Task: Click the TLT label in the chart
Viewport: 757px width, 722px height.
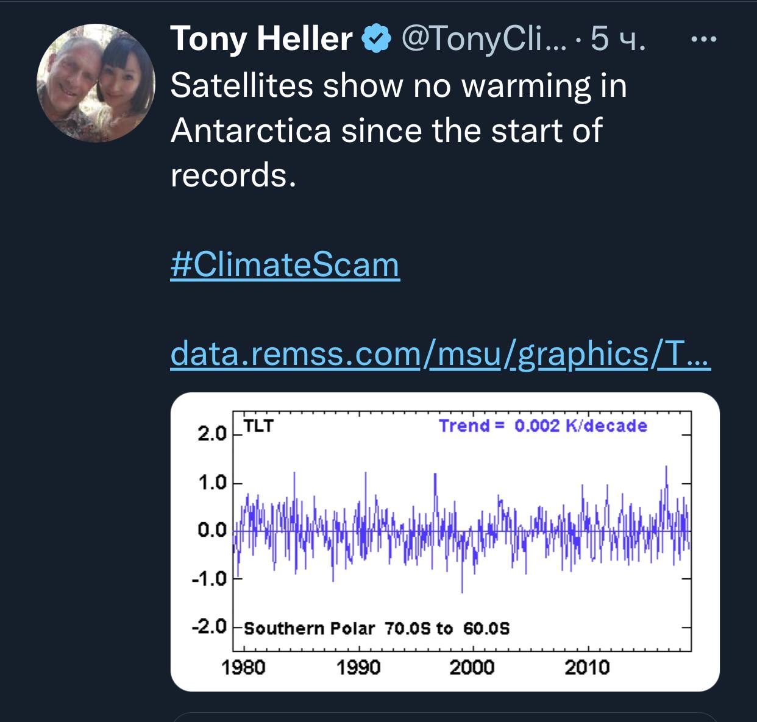Action: pyautogui.click(x=258, y=426)
